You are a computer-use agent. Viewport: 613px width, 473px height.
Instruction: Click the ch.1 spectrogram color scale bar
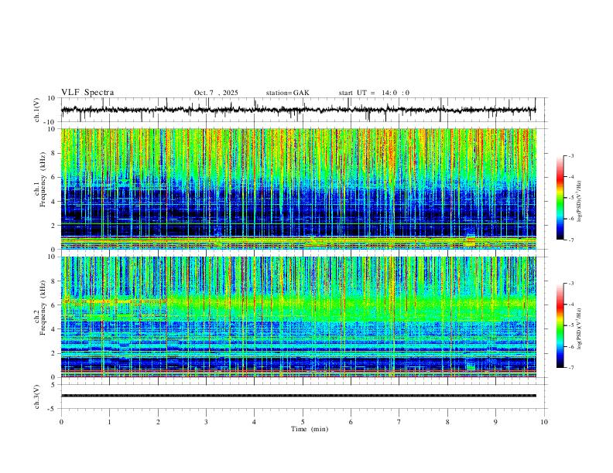(x=560, y=198)
